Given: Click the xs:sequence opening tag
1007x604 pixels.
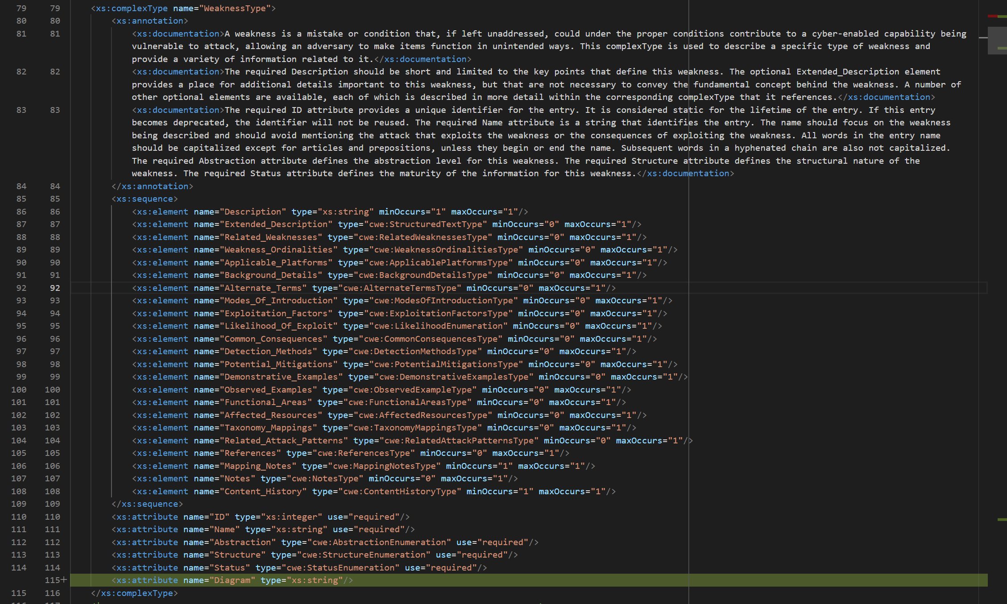Looking at the screenshot, I should click(145, 199).
